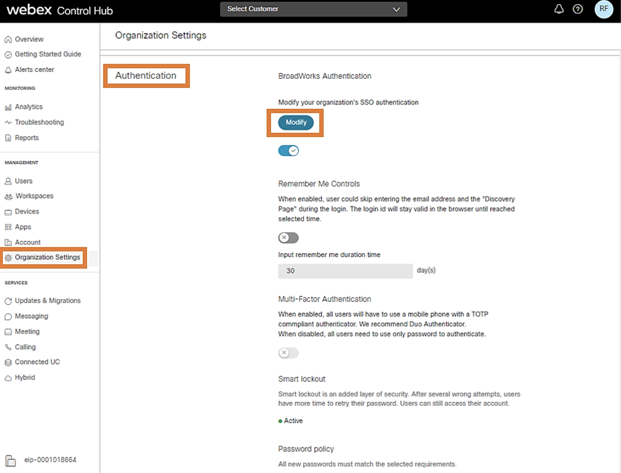Turn off the BroadWorks Authentication SSO toggle
The image size is (621, 473).
(x=288, y=151)
